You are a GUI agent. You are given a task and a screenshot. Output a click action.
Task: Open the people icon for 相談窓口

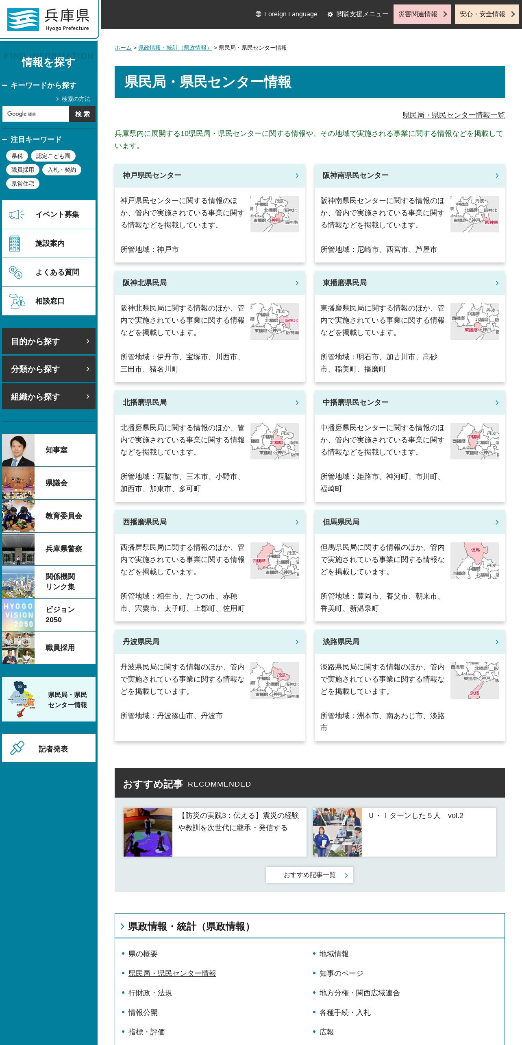point(17,301)
